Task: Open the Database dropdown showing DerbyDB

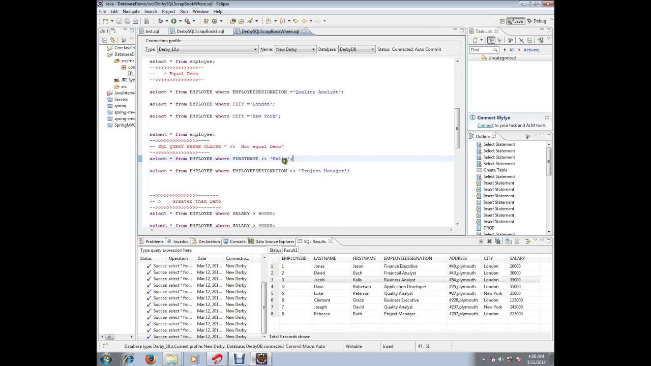Action: click(357, 49)
